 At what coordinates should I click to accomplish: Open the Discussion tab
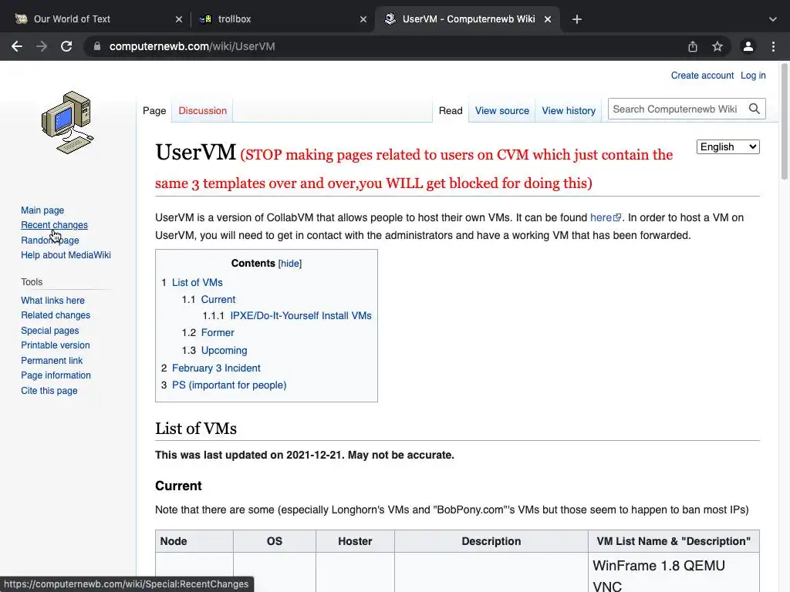pyautogui.click(x=203, y=111)
